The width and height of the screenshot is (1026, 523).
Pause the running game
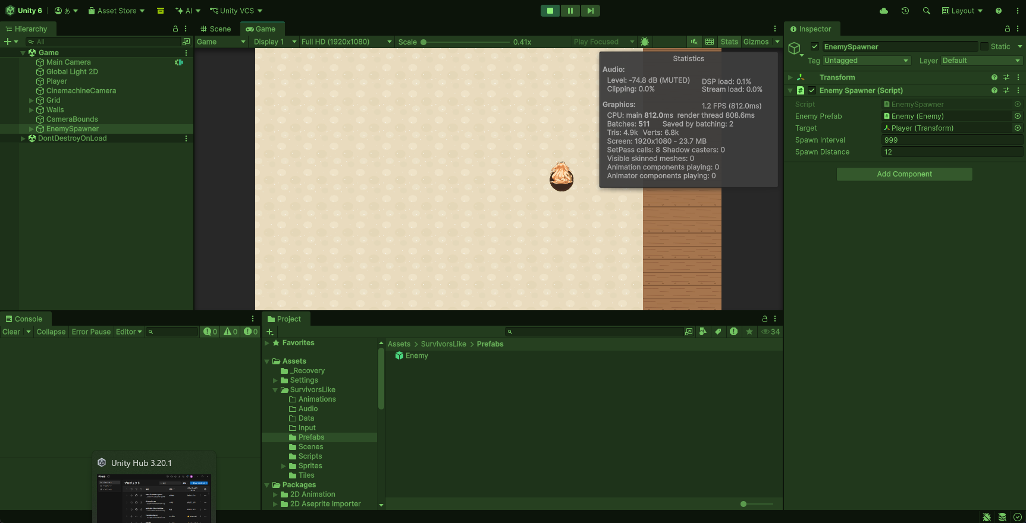[570, 11]
